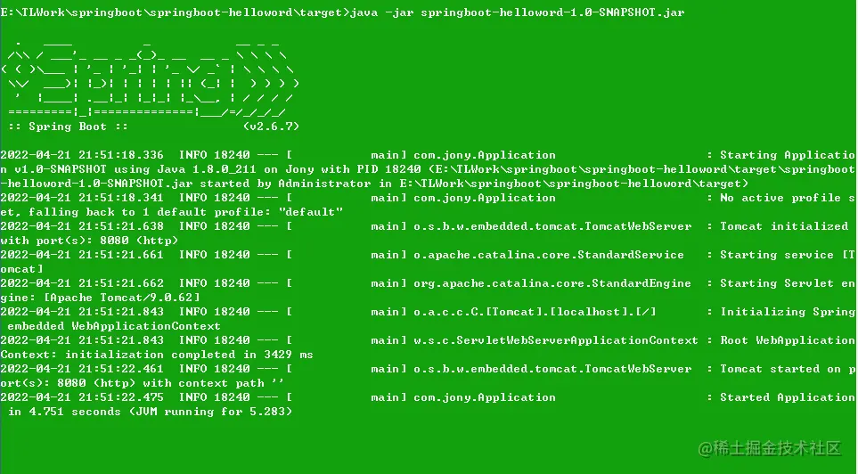This screenshot has width=858, height=474.
Task: Click the timestamp '2022-04-21 21:51:21.662'
Action: [82, 283]
